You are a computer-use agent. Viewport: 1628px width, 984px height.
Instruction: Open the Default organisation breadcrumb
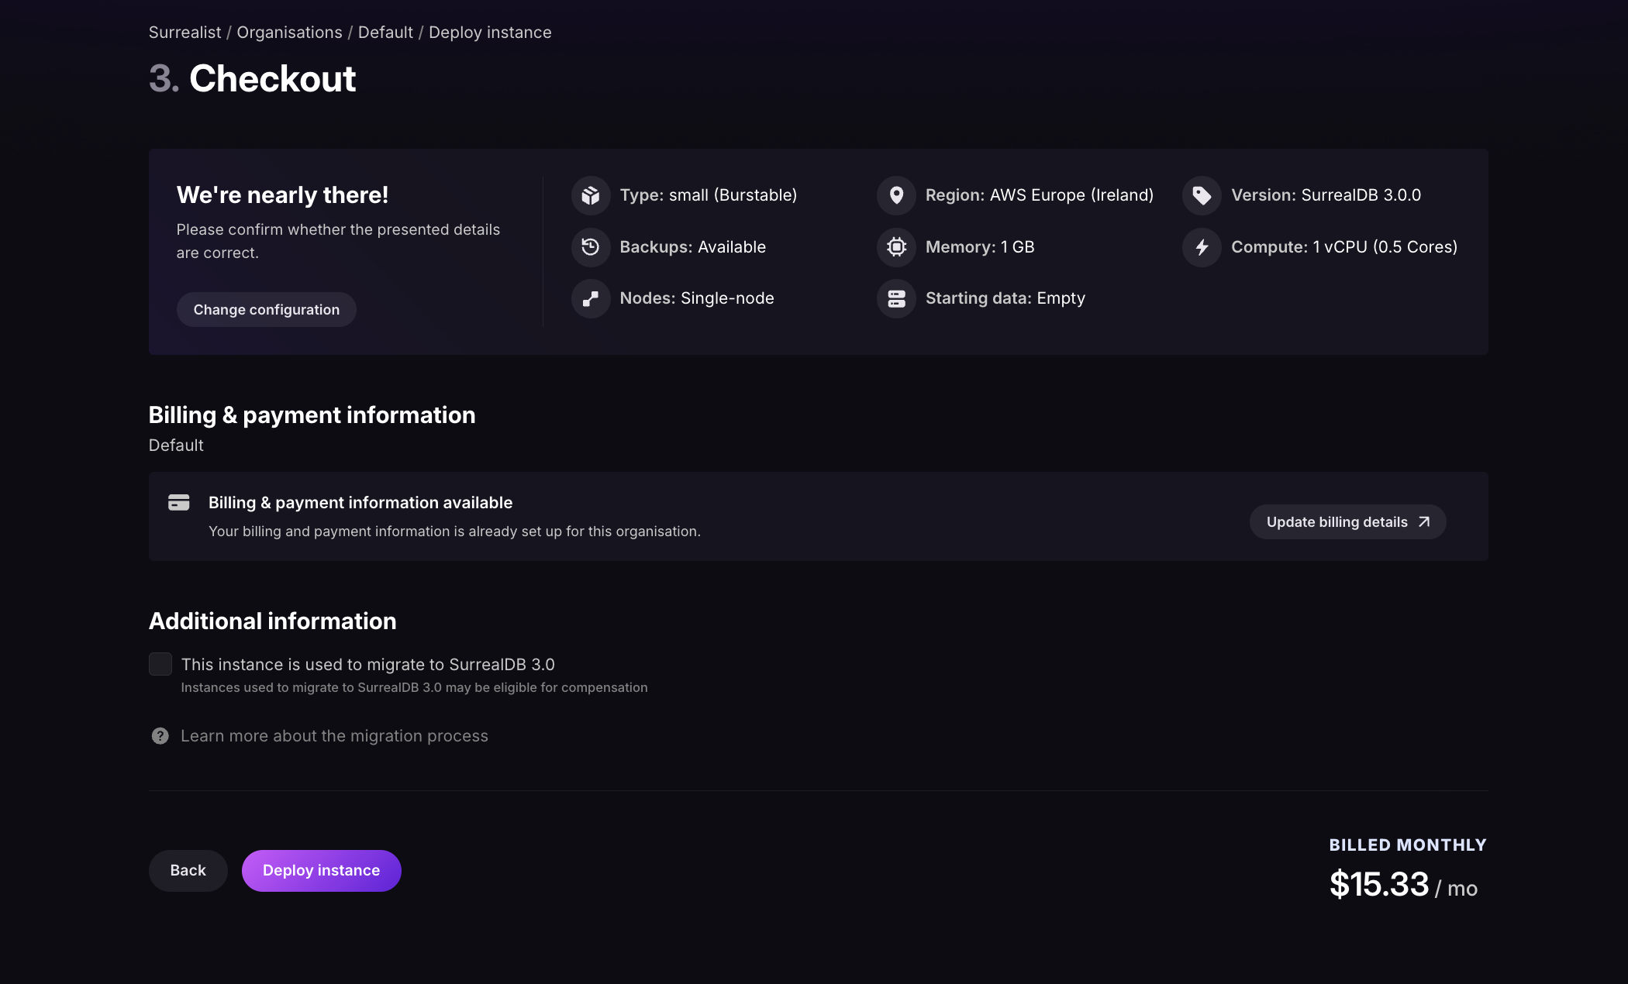coord(385,33)
